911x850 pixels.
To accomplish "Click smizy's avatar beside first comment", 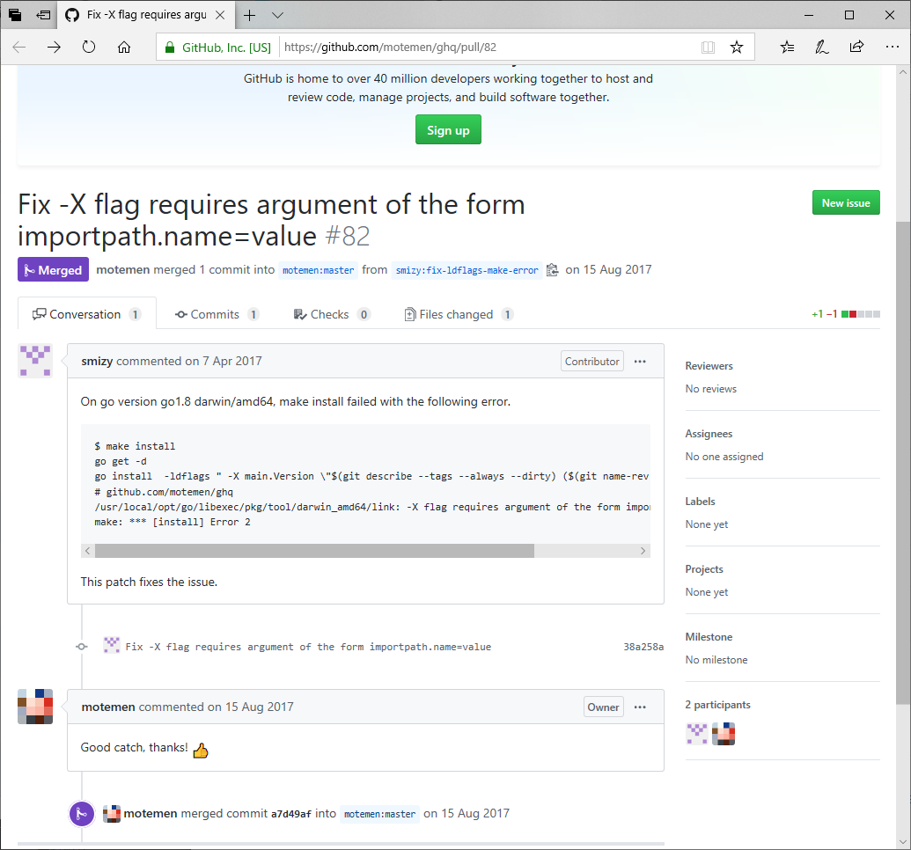I will pyautogui.click(x=35, y=361).
